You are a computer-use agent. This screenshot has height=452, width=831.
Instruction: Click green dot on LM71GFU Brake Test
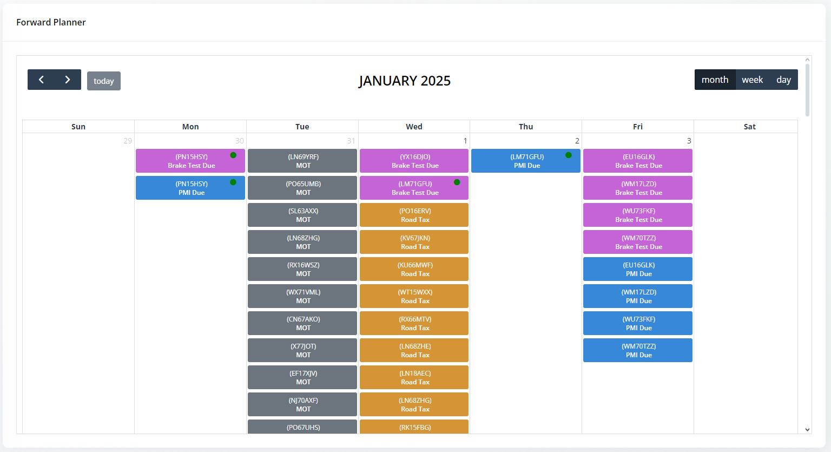tap(457, 182)
